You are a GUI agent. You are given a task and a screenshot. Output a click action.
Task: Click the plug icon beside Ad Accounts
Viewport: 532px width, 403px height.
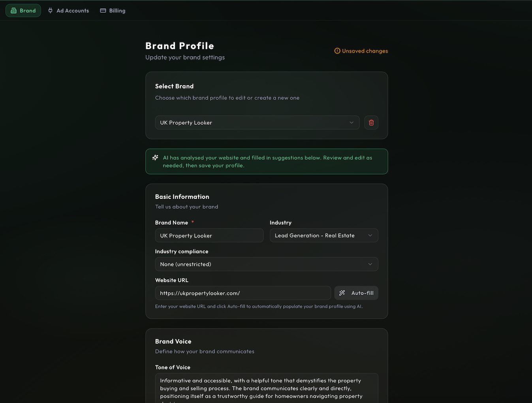(50, 11)
